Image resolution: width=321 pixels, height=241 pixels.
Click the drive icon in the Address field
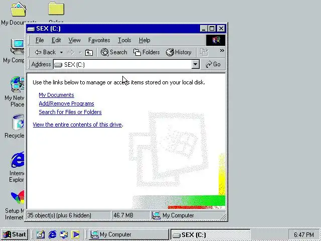58,65
